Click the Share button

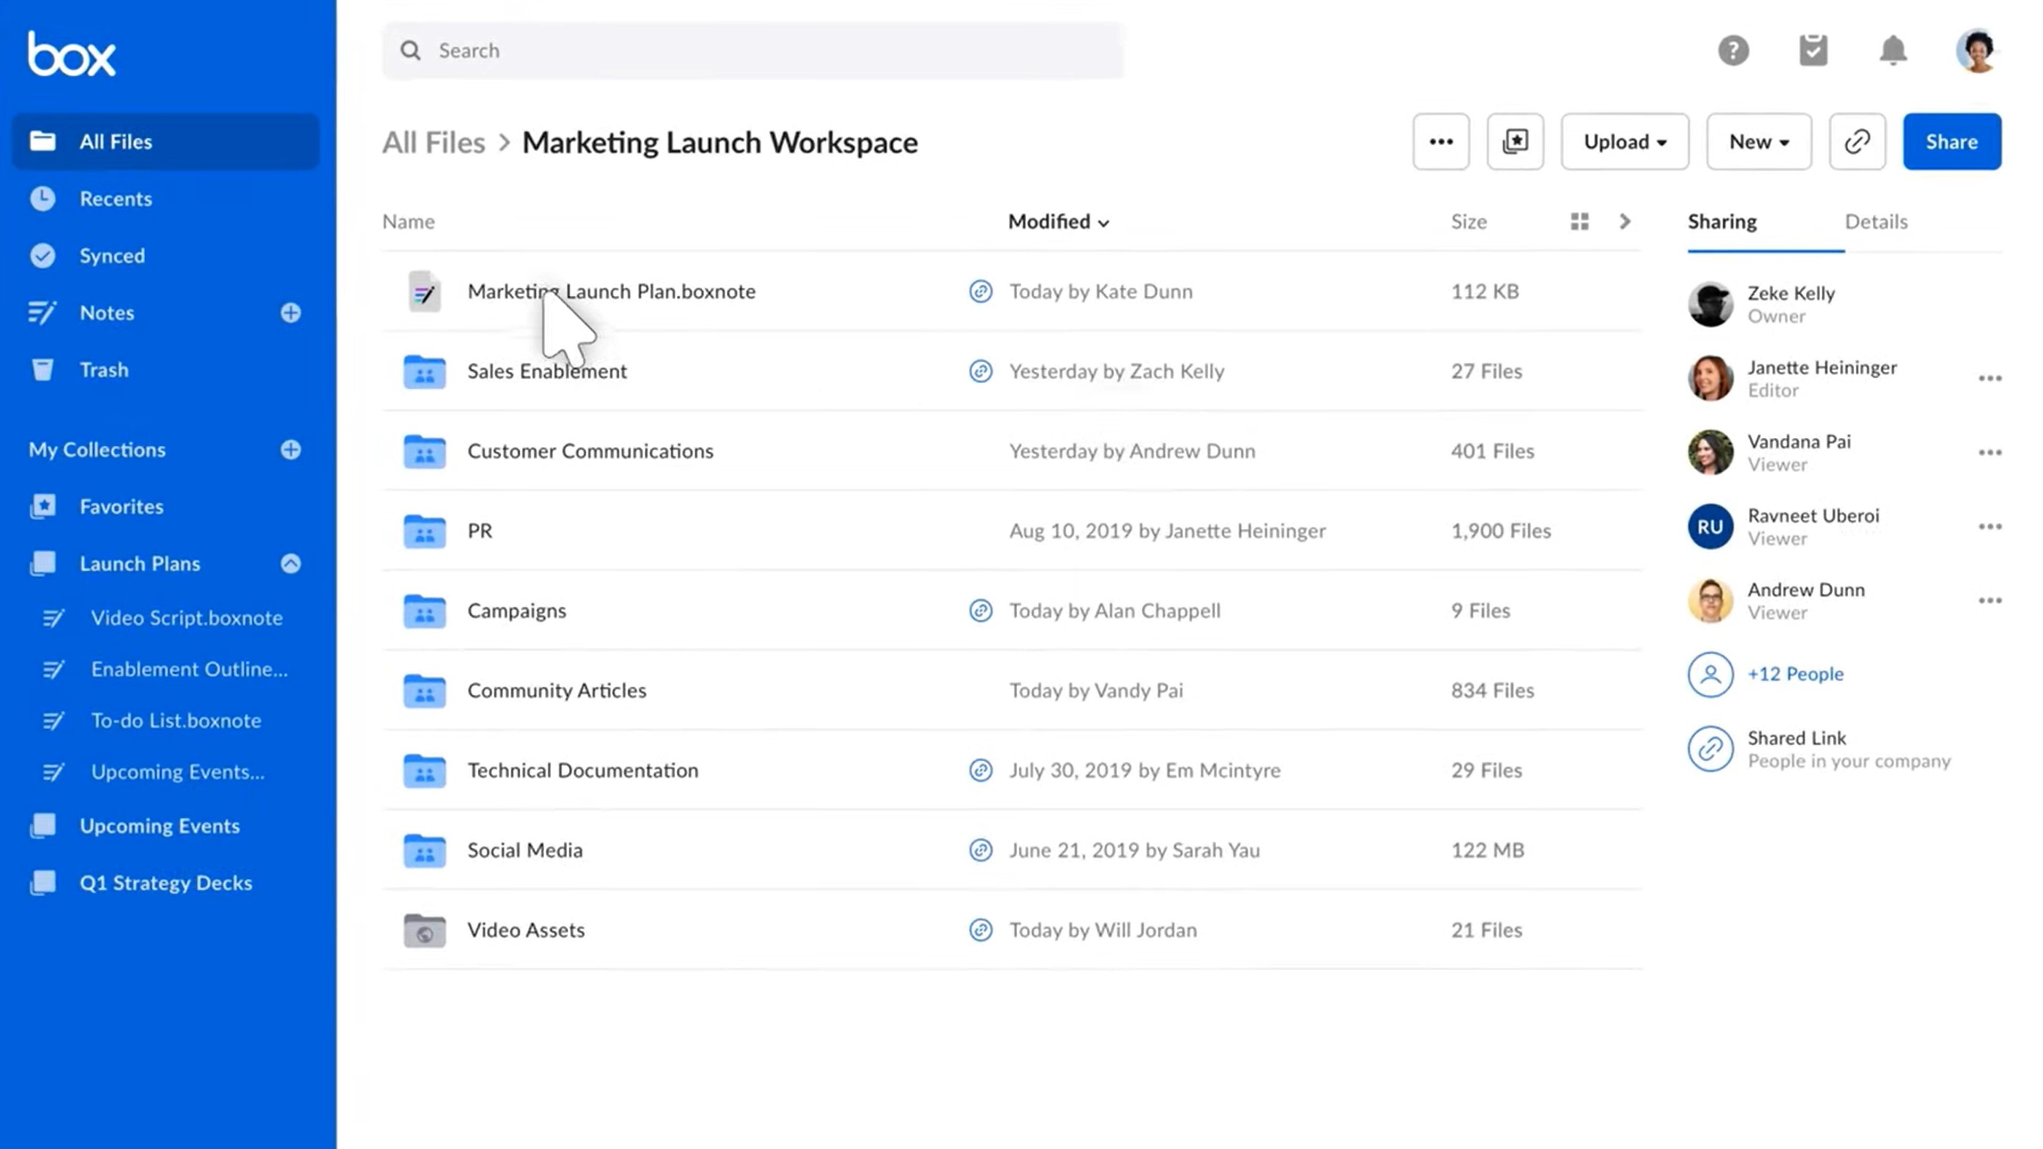[1952, 140]
